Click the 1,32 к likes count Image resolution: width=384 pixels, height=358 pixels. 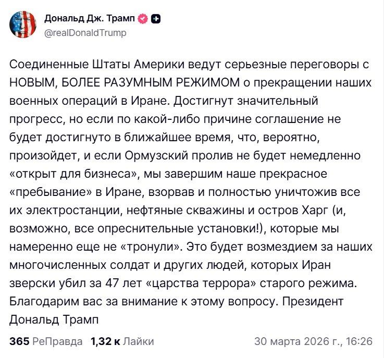pyautogui.click(x=105, y=342)
